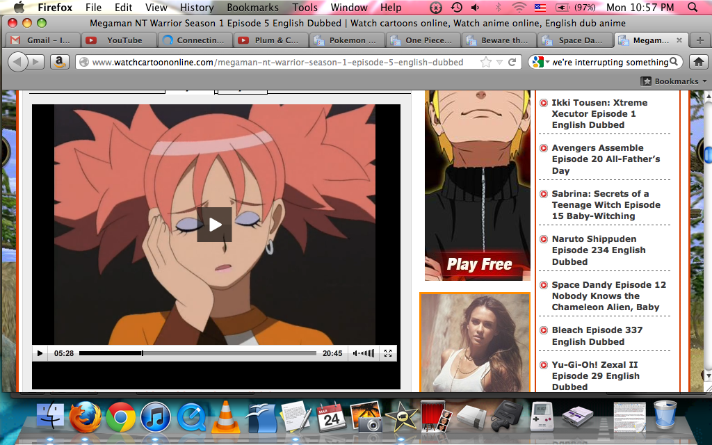Open Firefox from the Dock

(86, 416)
